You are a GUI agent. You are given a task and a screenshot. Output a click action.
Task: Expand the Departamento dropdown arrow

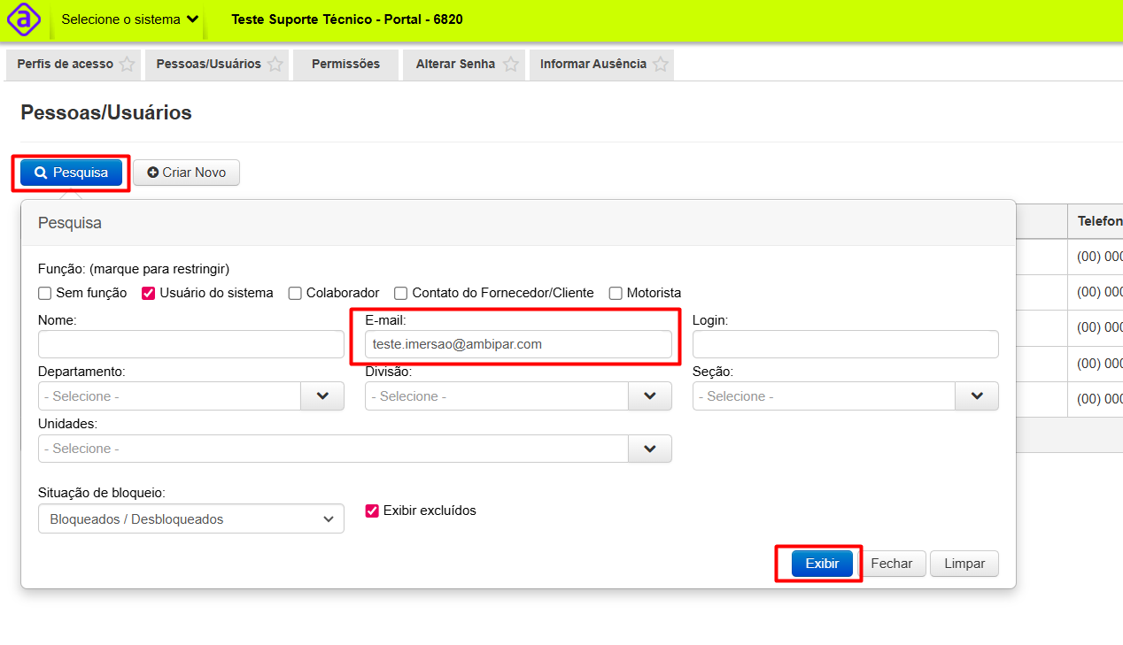pos(322,396)
